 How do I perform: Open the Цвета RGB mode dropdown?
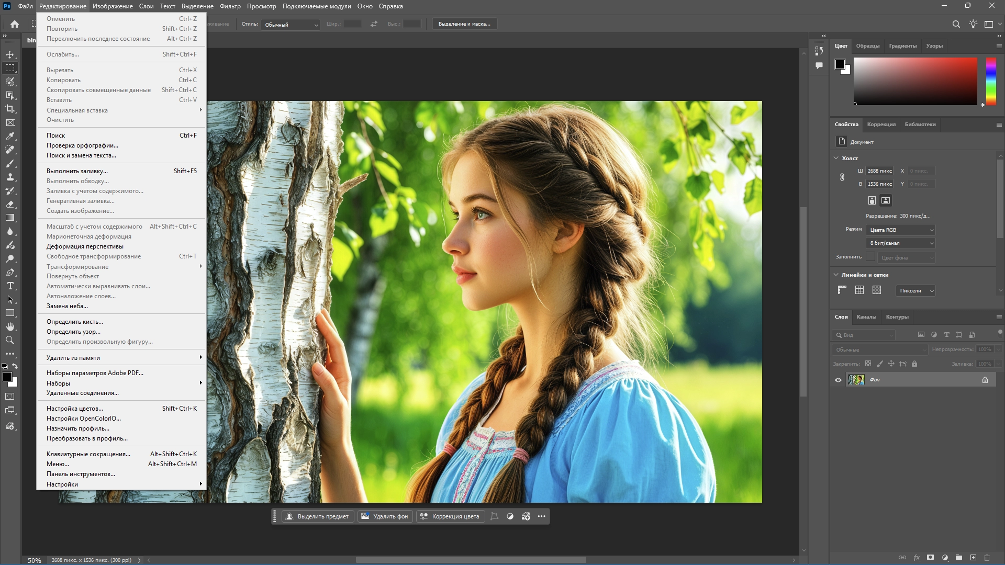[x=901, y=230]
